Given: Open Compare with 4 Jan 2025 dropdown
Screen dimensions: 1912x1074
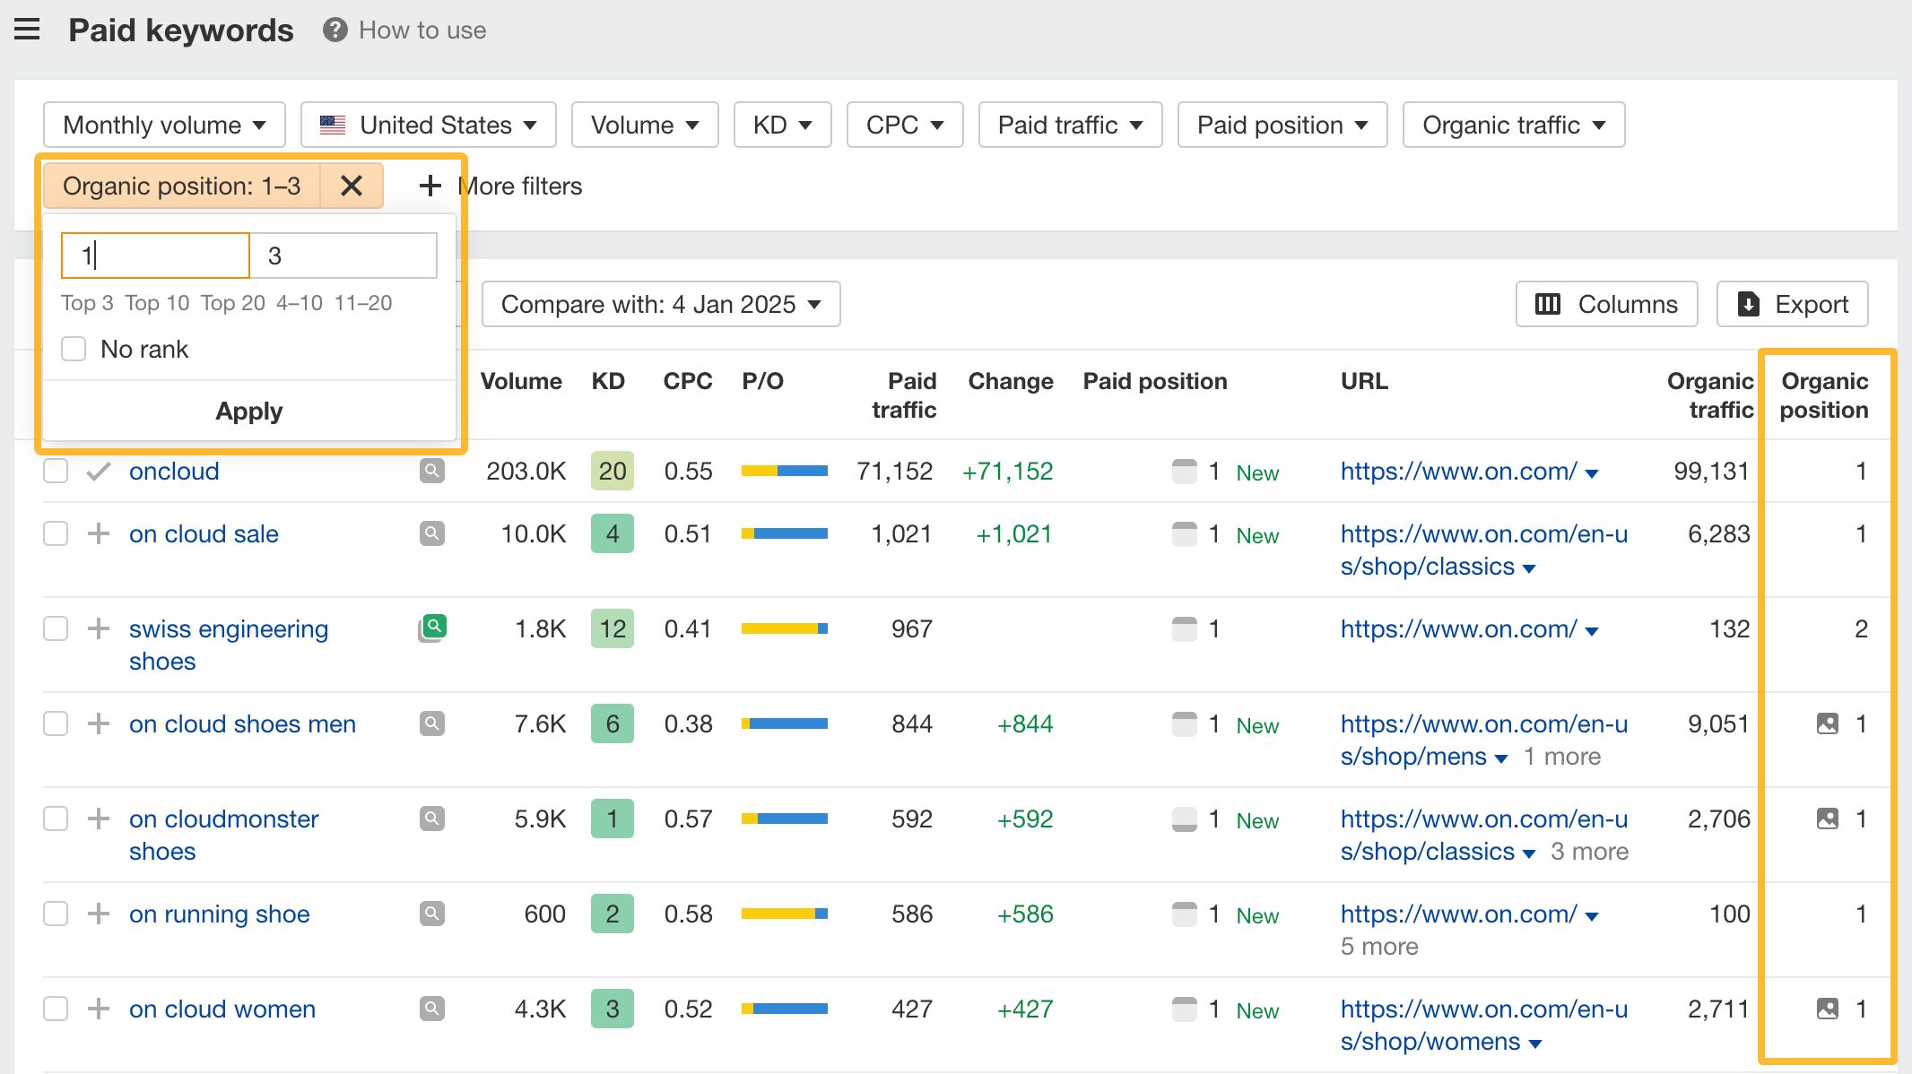Looking at the screenshot, I should (660, 304).
